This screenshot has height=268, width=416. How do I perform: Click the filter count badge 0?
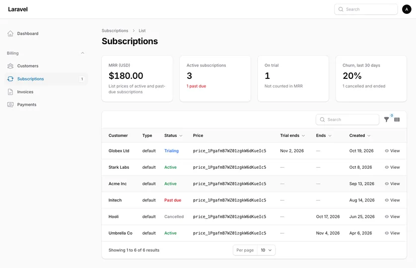(392, 116)
